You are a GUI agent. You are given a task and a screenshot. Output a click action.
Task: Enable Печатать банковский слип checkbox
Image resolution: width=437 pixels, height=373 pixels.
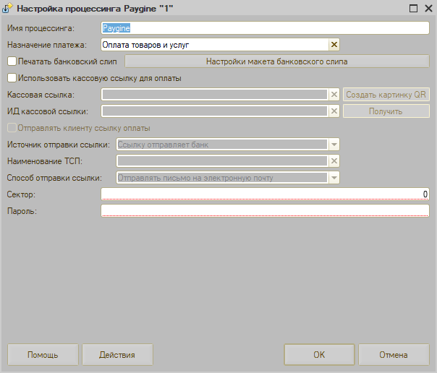11,61
